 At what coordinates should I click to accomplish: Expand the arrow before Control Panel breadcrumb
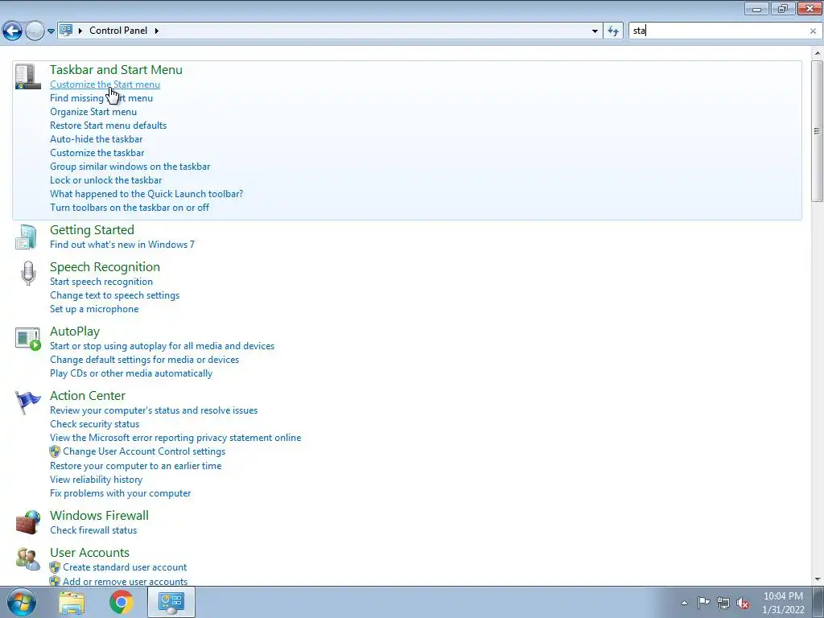80,31
